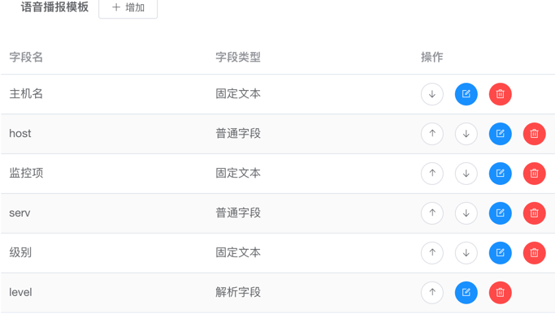This screenshot has height=318, width=555.
Task: Move the 主机名 row down
Action: 432,94
